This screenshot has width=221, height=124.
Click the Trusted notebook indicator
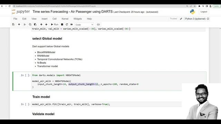(x=173, y=19)
